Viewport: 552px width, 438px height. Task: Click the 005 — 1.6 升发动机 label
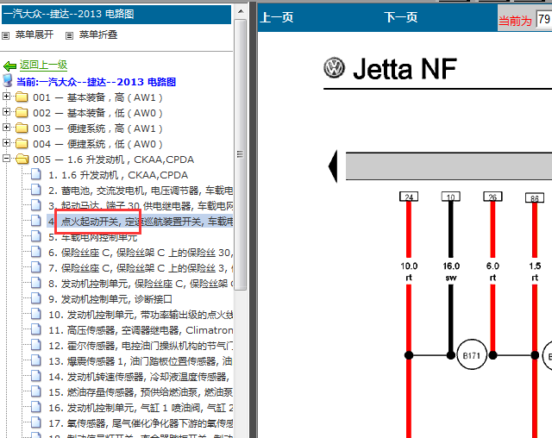[x=113, y=160]
